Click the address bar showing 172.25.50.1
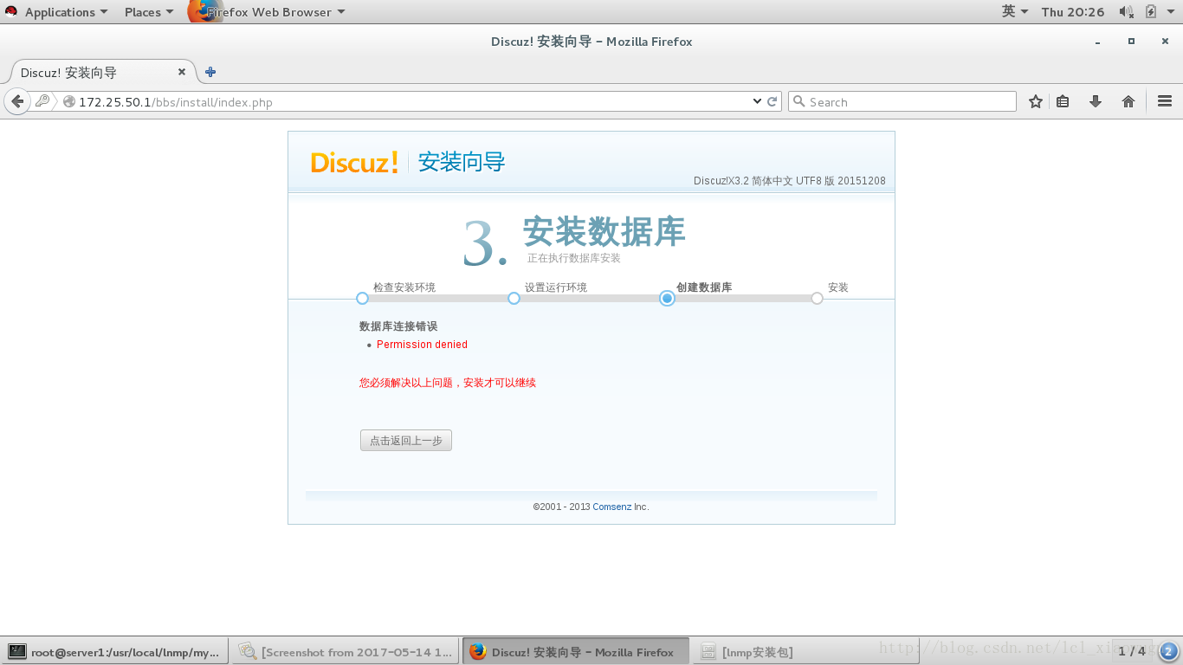This screenshot has width=1183, height=665. tap(407, 102)
